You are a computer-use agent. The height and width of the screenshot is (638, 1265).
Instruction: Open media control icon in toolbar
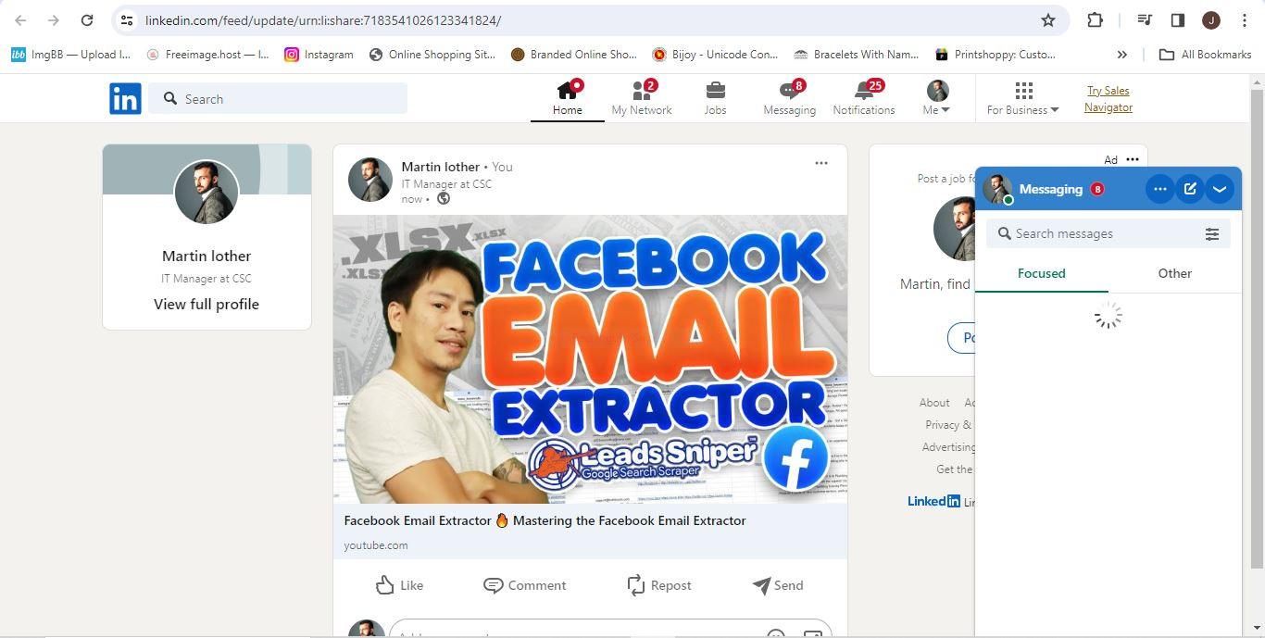(x=1145, y=20)
